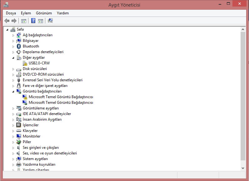Collapse the Diğer aygıtlar node

coord(13,58)
